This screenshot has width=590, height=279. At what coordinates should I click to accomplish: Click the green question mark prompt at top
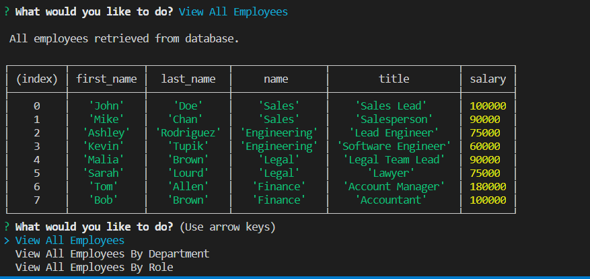tap(7, 12)
